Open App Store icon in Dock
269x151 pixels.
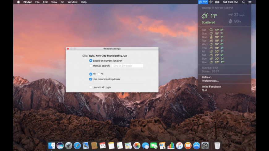196,146
